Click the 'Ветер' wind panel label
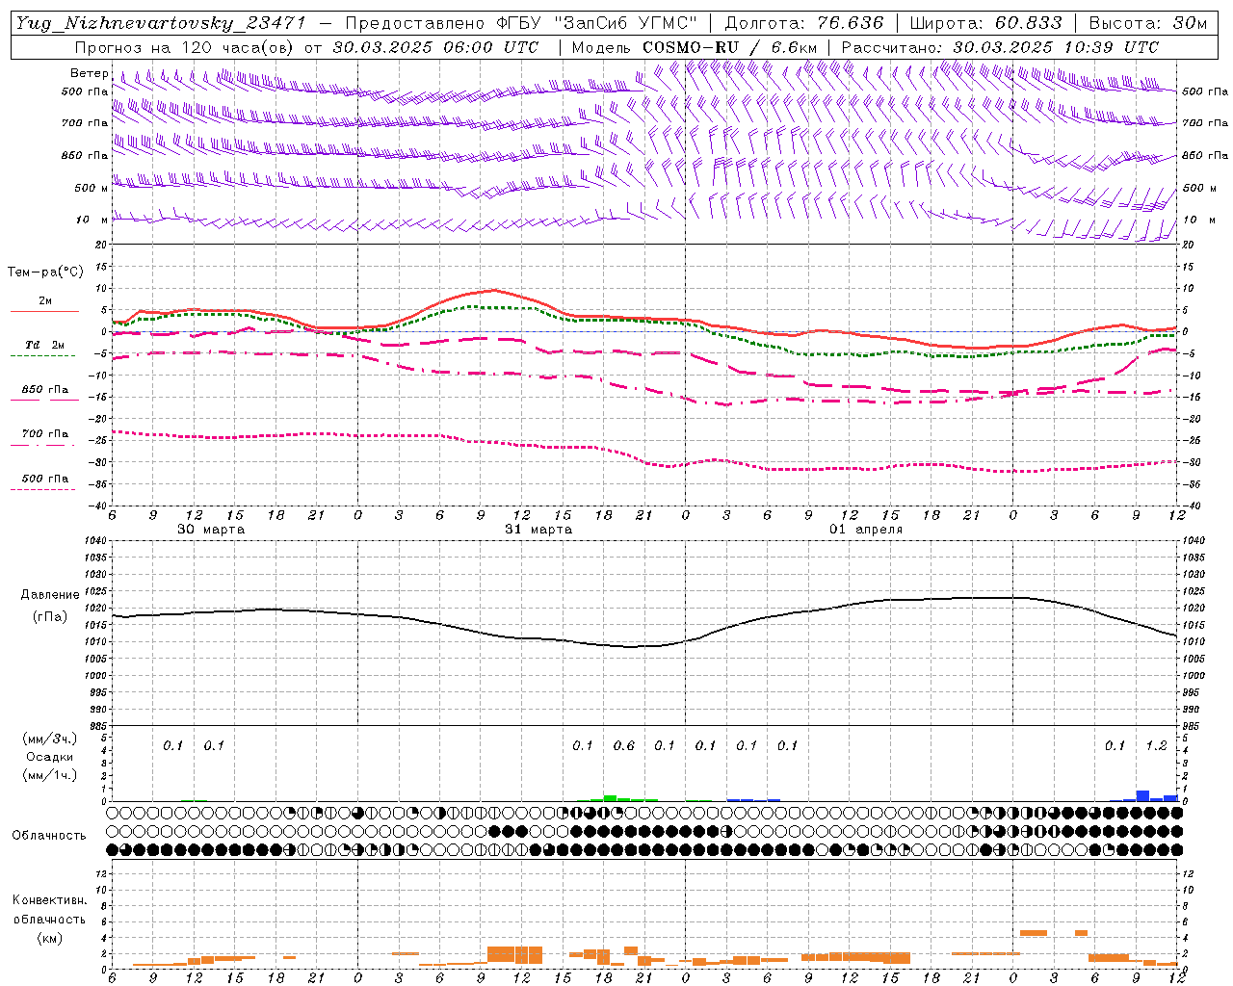 pyautogui.click(x=90, y=73)
